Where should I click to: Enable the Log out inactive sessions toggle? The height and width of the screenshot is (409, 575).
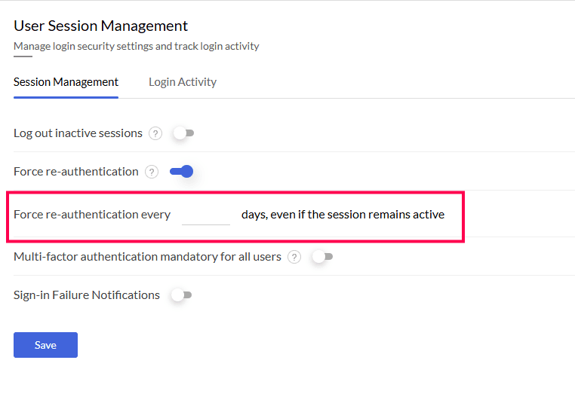[x=183, y=133]
